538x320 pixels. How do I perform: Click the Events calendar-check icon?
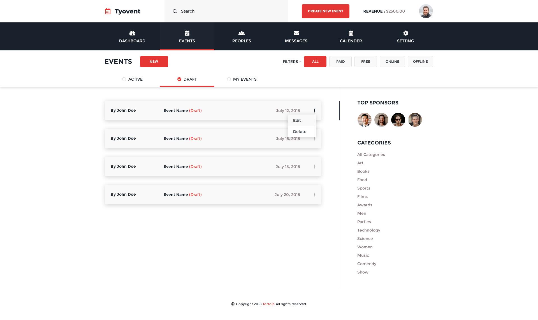(x=187, y=33)
